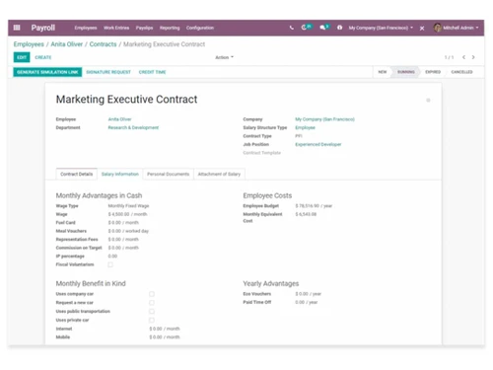Screen dimensions: 493x370
Task: Click the info circle icon in navbar
Action: (x=339, y=28)
